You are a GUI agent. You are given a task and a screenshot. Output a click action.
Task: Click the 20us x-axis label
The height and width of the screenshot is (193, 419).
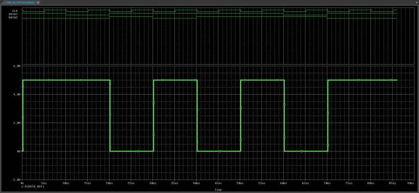point(109,183)
